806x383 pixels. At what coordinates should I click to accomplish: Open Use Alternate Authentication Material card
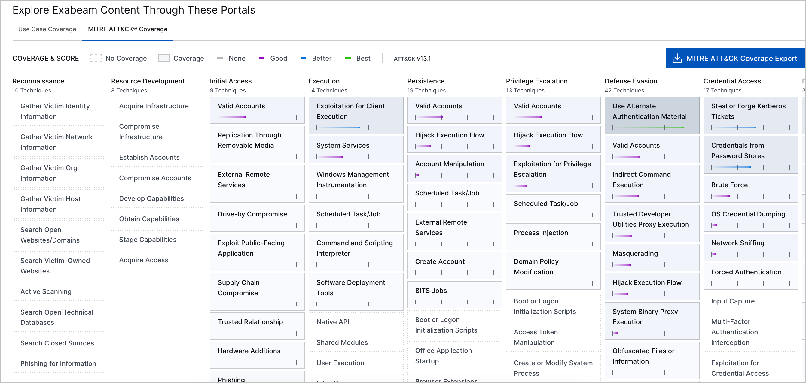652,116
